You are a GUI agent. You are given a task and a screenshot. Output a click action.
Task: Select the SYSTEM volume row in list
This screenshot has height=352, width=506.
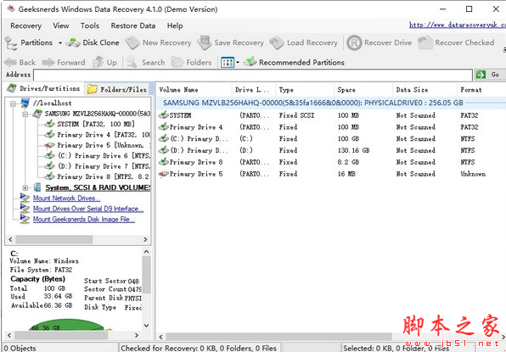(x=331, y=115)
